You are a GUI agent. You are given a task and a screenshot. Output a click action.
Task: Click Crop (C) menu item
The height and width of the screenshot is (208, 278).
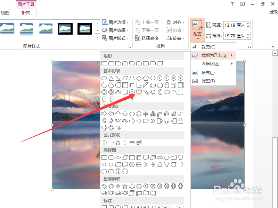tap(213, 47)
